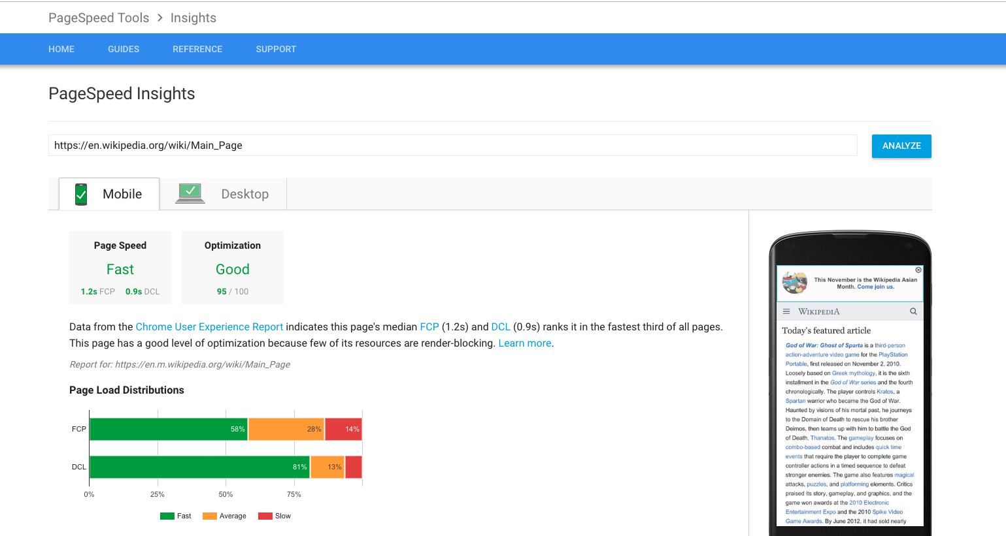Open the Chrome User Experience Report link
Image resolution: width=1006 pixels, height=536 pixels.
[x=209, y=327]
